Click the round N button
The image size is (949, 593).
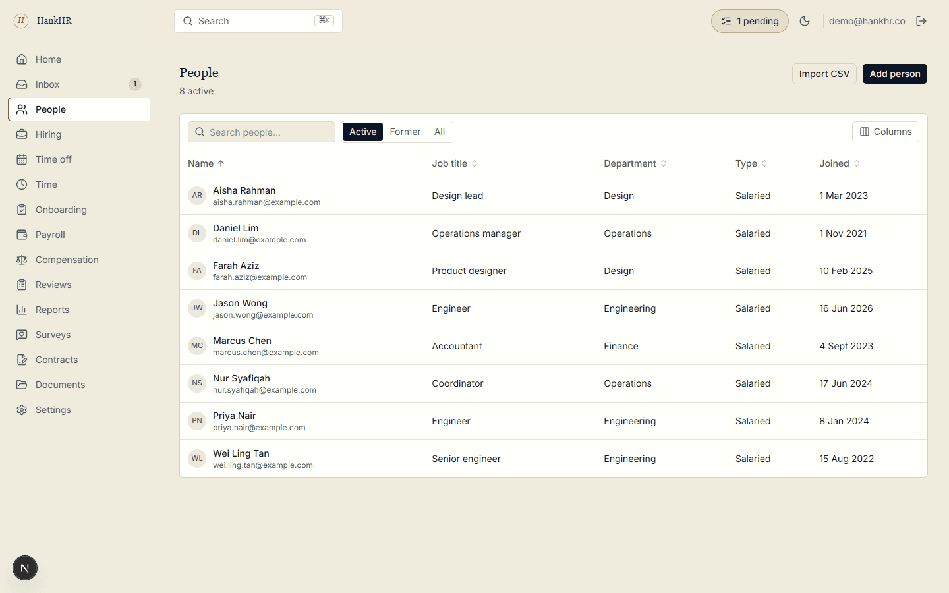pos(25,568)
